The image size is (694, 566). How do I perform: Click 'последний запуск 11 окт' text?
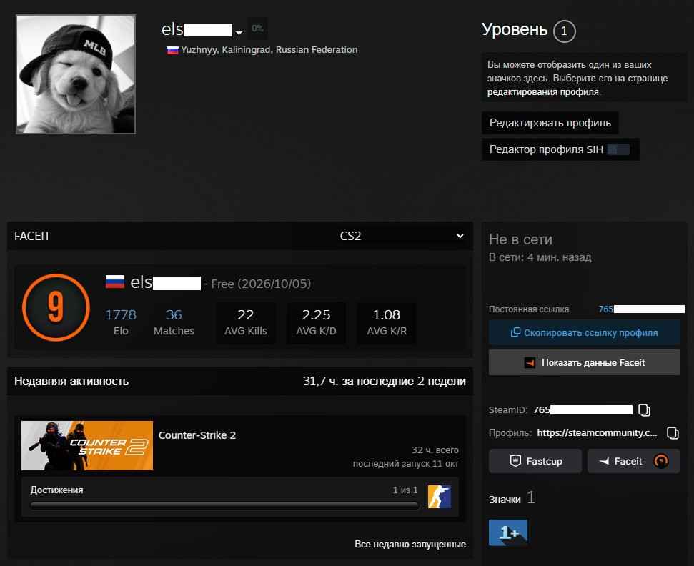click(406, 463)
